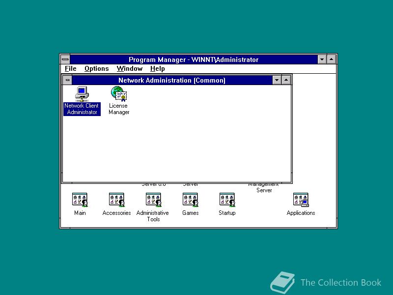The image size is (393, 295).
Task: Maximize the Network Administration group window
Action: click(x=286, y=80)
